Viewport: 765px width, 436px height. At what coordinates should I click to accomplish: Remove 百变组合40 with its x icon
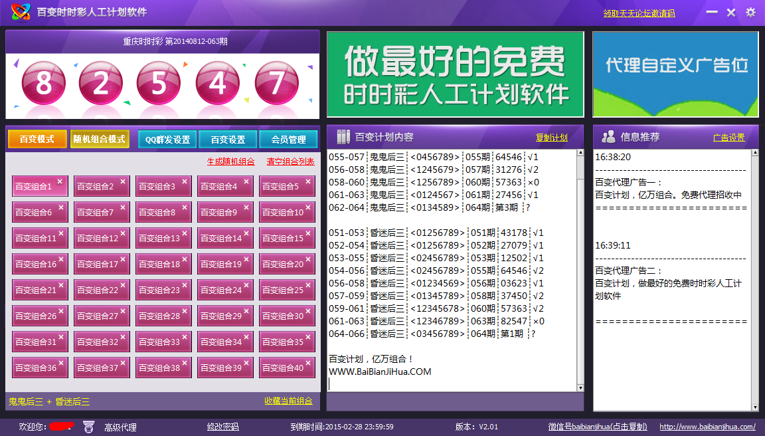pos(308,363)
